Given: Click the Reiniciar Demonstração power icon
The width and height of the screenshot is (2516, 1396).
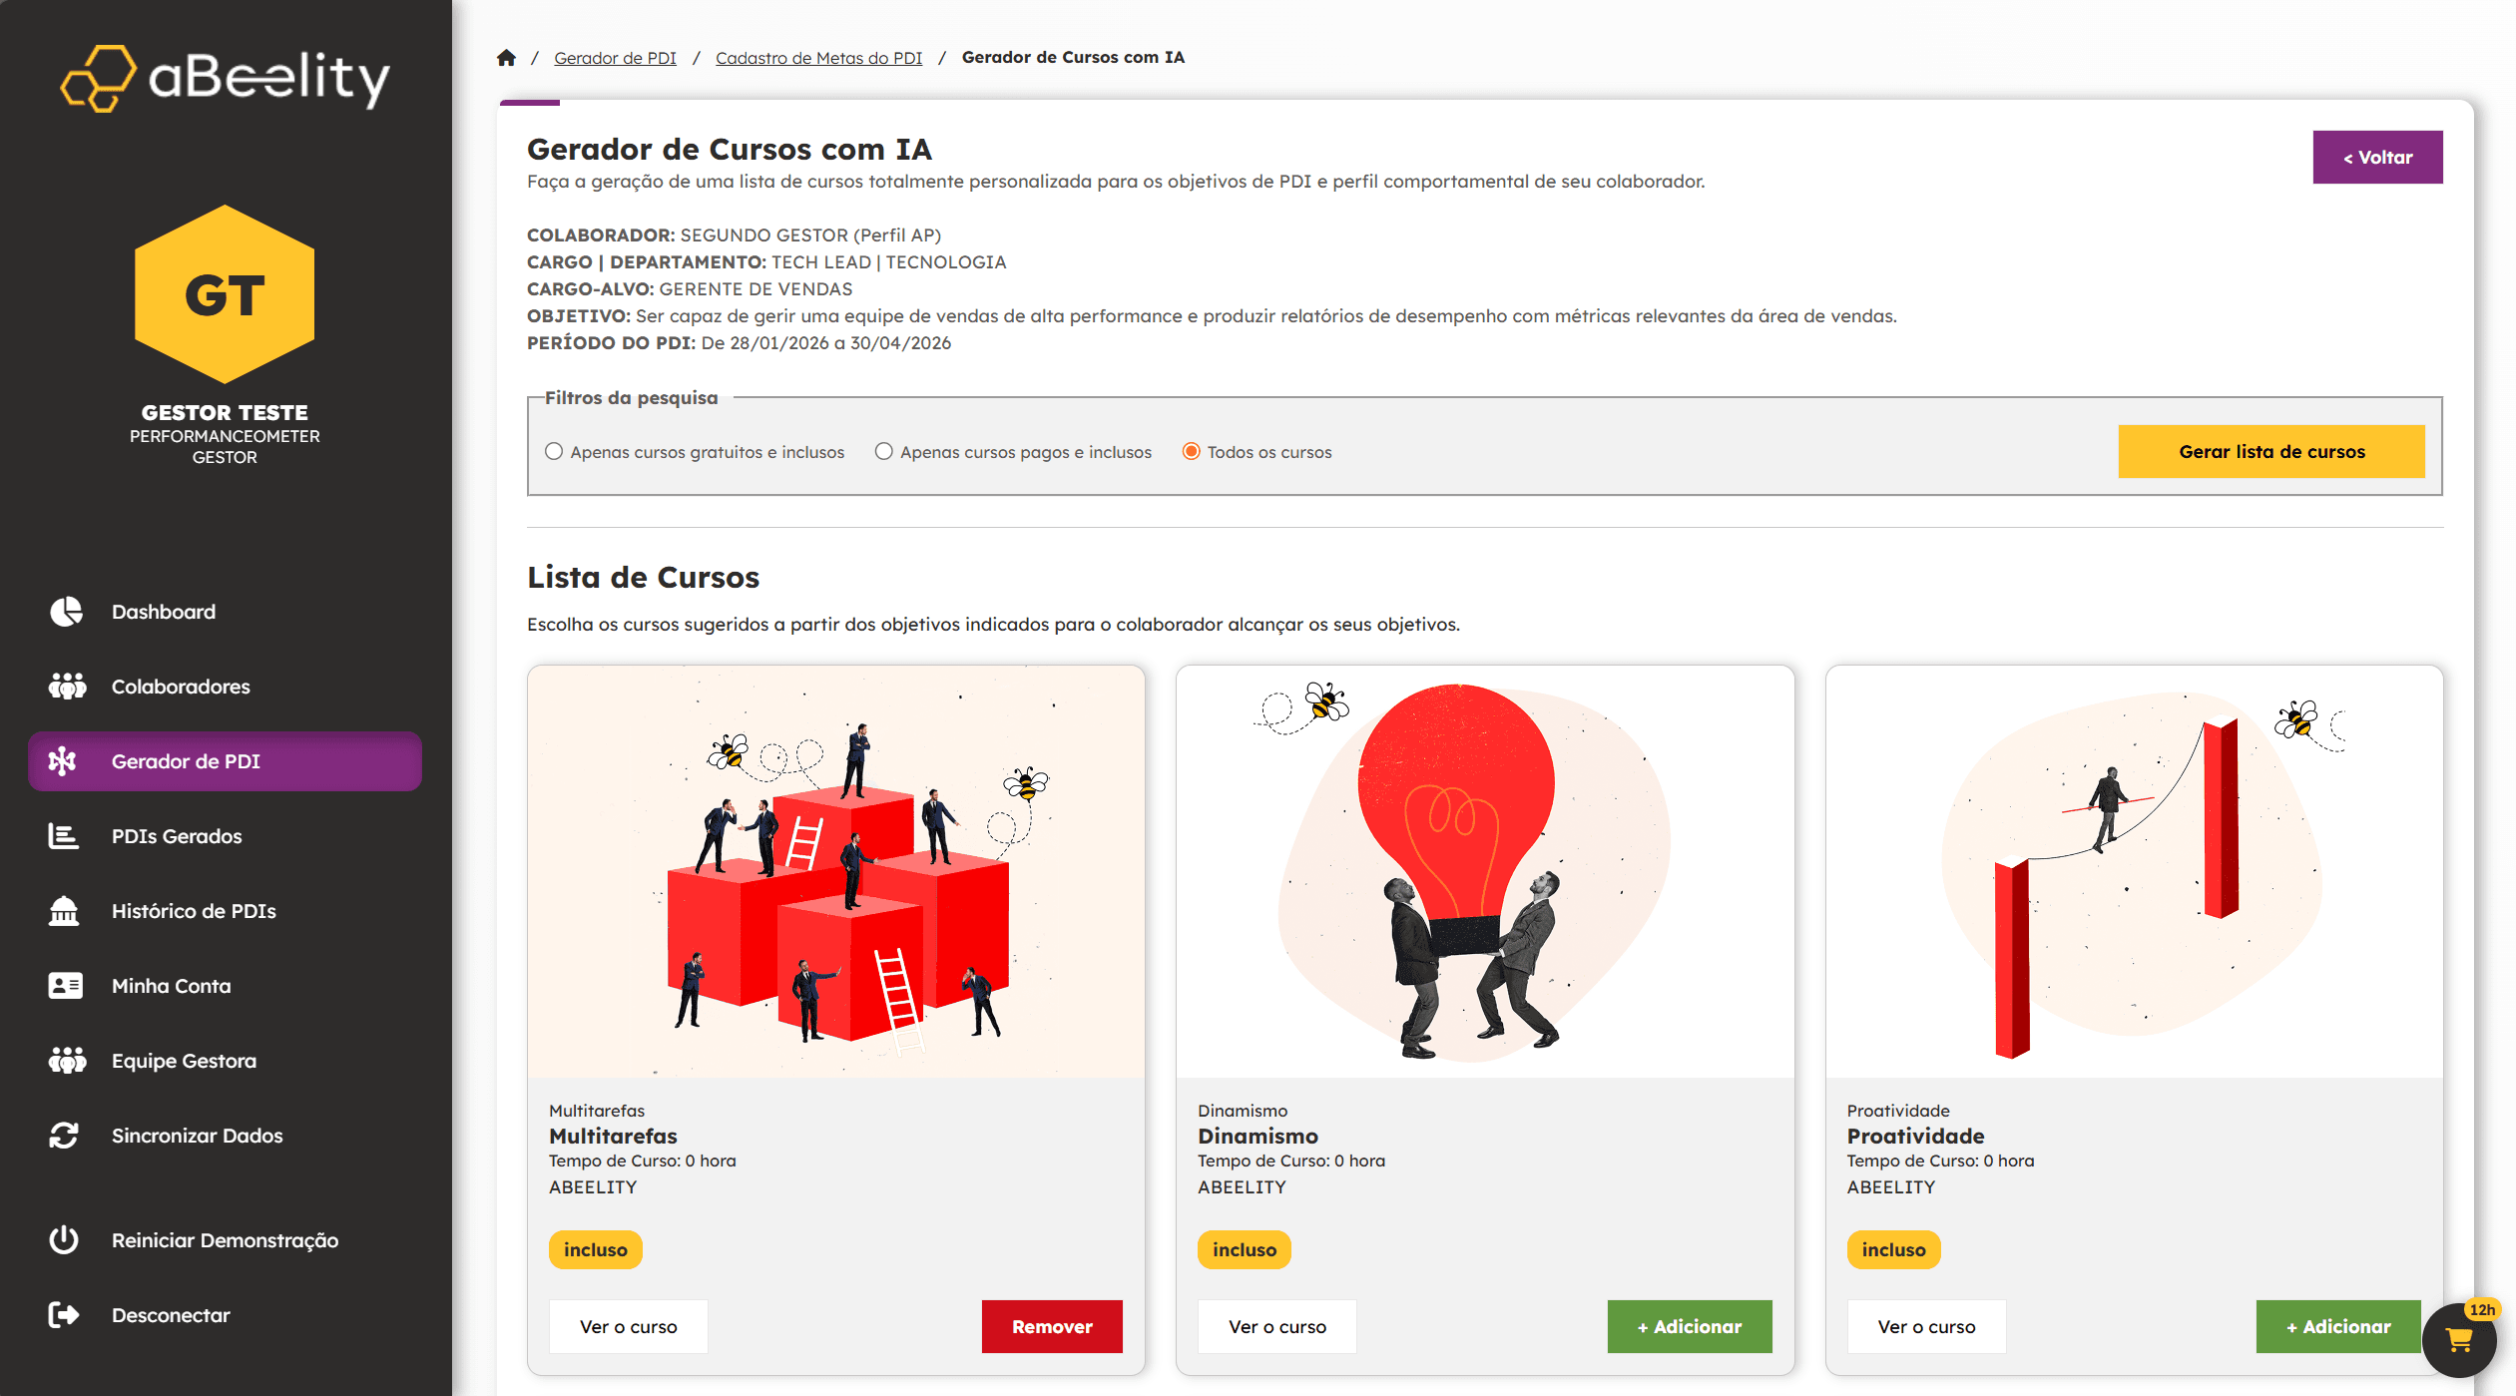Looking at the screenshot, I should [x=62, y=1239].
